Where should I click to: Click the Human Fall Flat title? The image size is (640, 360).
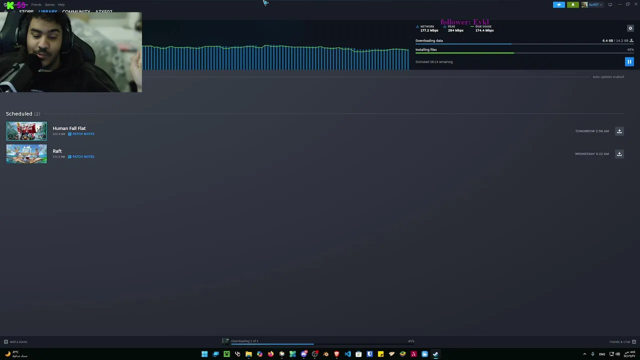point(69,128)
